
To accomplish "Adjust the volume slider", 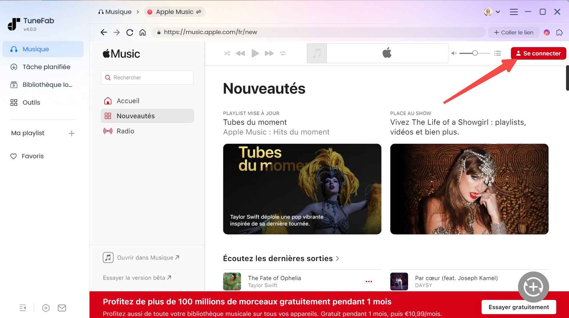I will (x=475, y=53).
